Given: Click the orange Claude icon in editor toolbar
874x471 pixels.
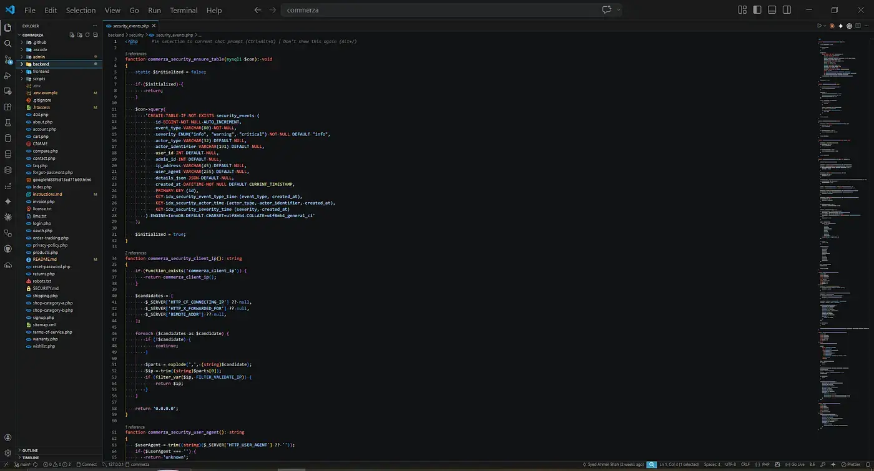Looking at the screenshot, I should 832,26.
